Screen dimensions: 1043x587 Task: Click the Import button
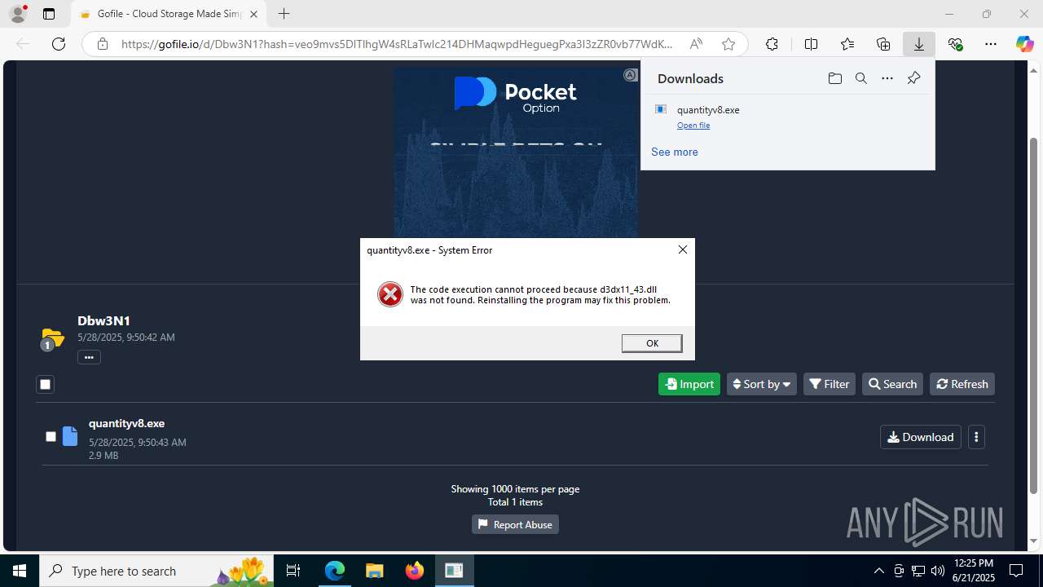click(689, 384)
